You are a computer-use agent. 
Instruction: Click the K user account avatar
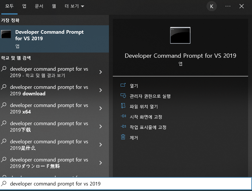(x=212, y=6)
